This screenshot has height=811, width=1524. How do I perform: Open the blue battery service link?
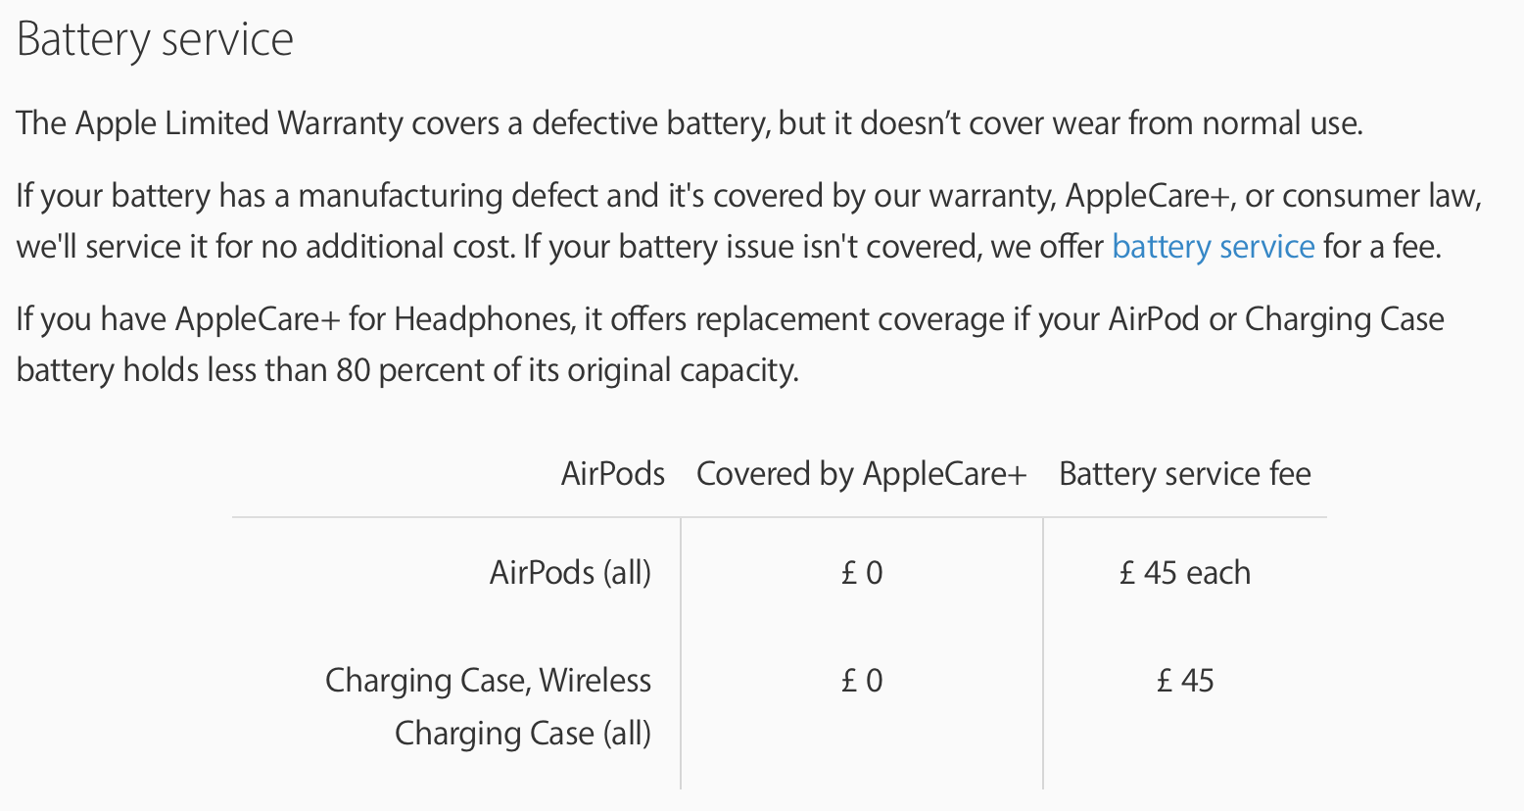(x=1213, y=247)
